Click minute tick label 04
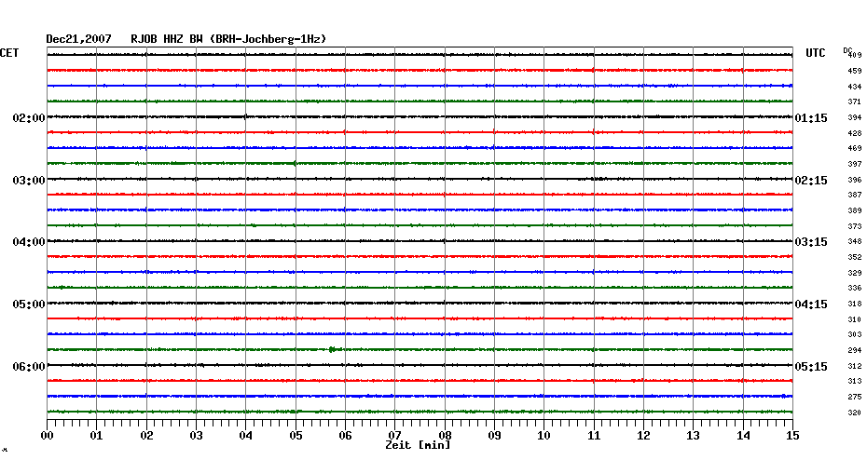This screenshot has height=460, width=867. click(x=246, y=436)
